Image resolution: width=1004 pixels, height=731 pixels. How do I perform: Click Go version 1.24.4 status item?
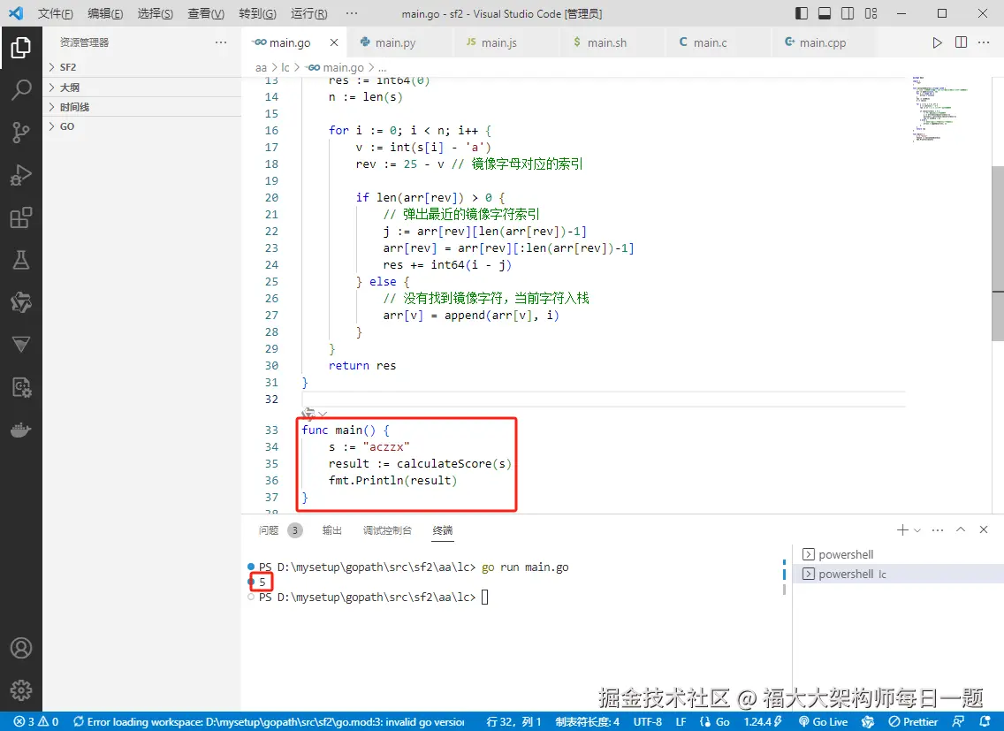[x=763, y=721]
